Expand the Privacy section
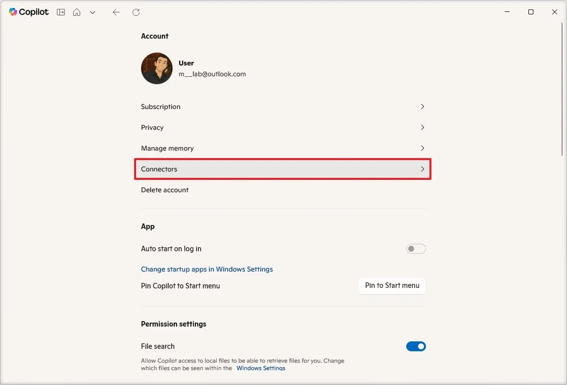 pyautogui.click(x=152, y=127)
